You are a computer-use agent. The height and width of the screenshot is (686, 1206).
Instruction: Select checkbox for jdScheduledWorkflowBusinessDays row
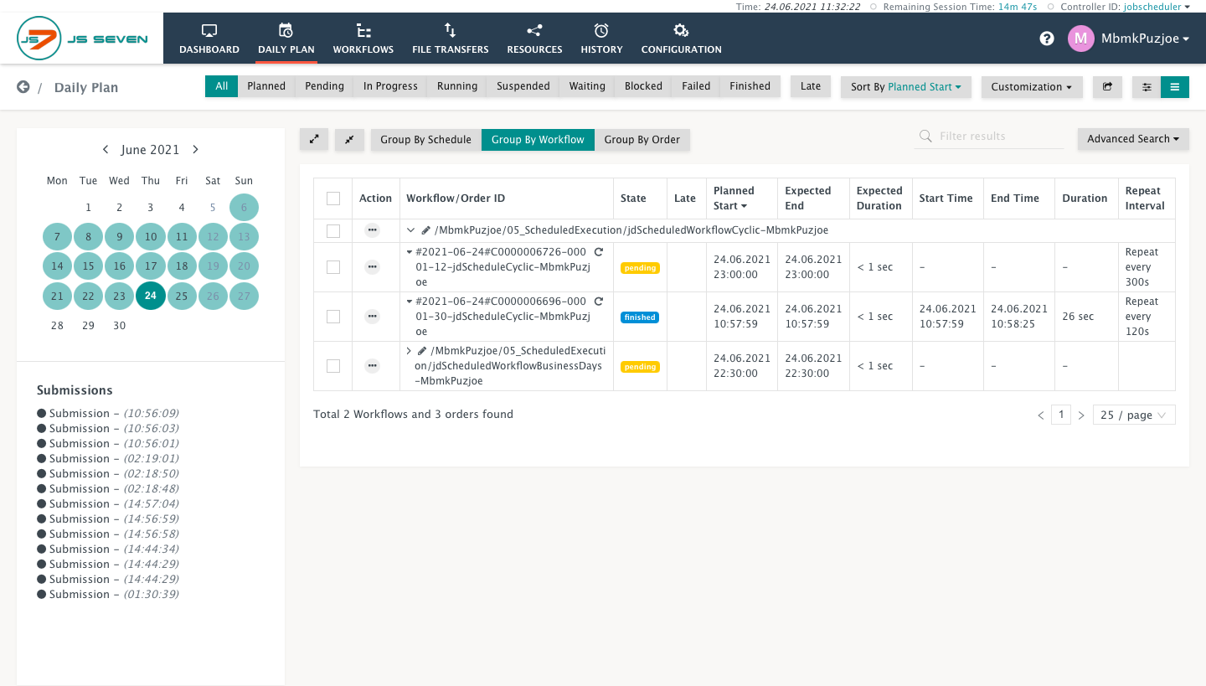point(333,366)
